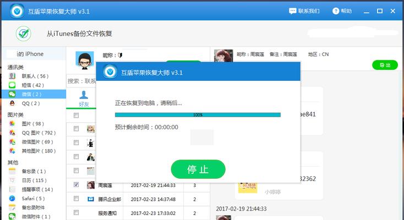
Task: Select the 服务通知 contact row
Action: [x=138, y=213]
